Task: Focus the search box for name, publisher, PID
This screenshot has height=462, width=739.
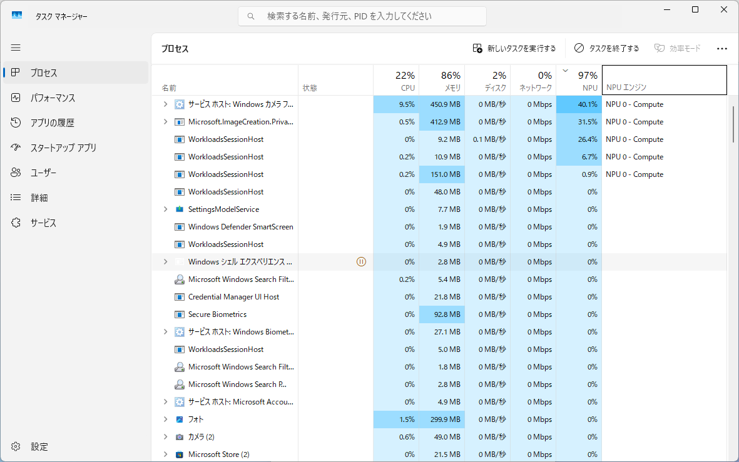Action: click(362, 16)
